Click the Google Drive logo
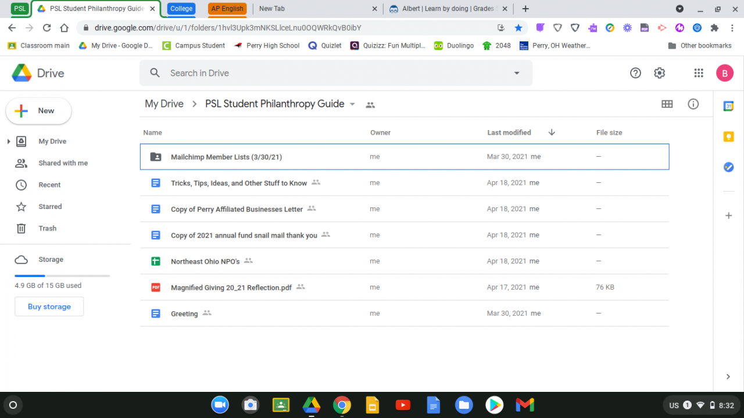Screen dimensions: 744x418 coord(38,73)
